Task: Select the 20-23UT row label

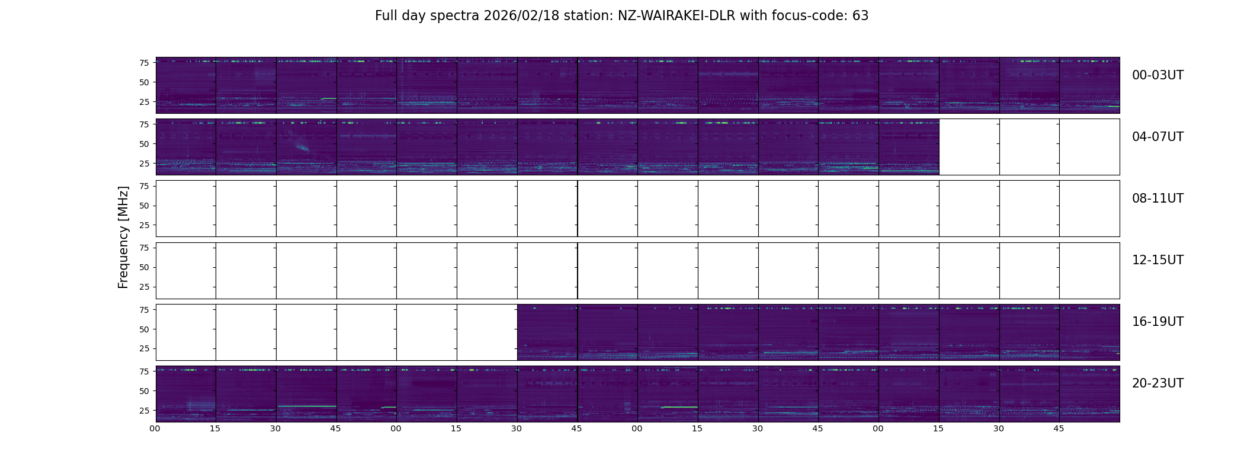Action: [x=1158, y=383]
